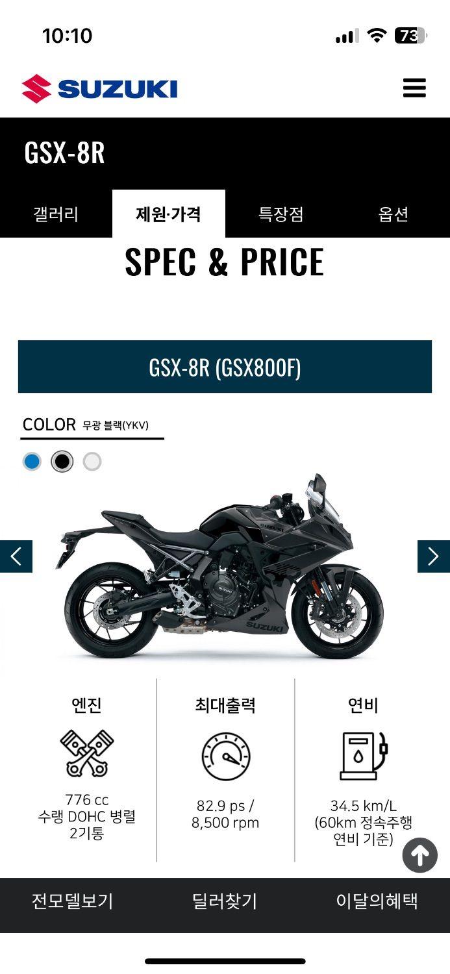Switch to the 특장점 tab
Viewport: 450px width, 974px height.
tap(281, 214)
